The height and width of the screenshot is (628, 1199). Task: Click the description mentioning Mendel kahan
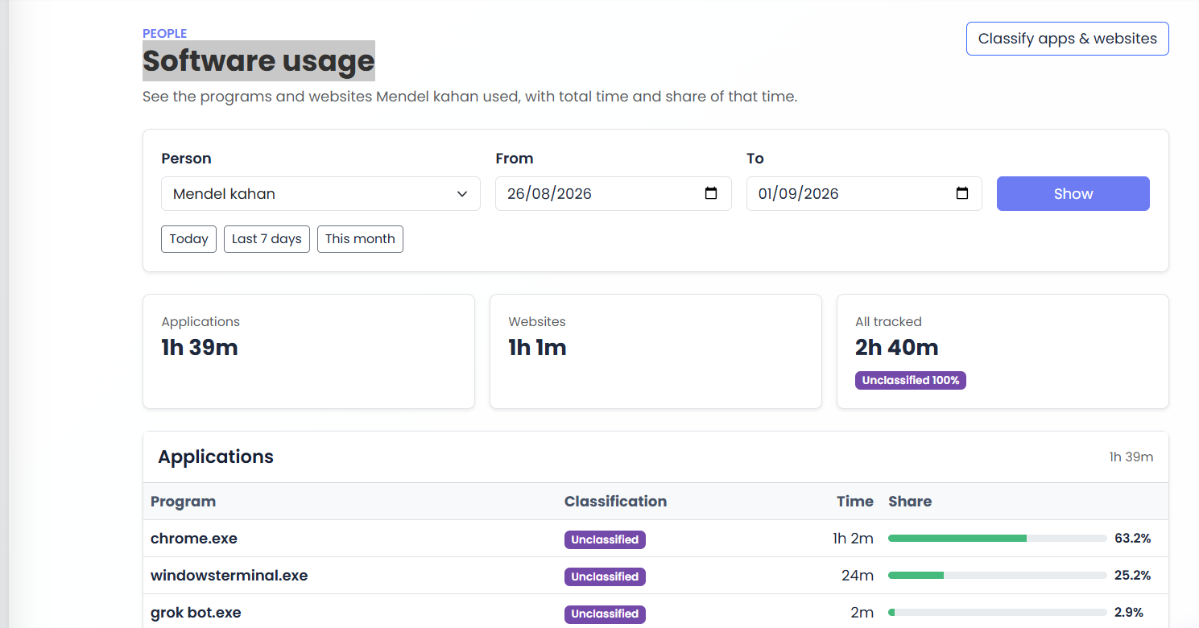[469, 97]
